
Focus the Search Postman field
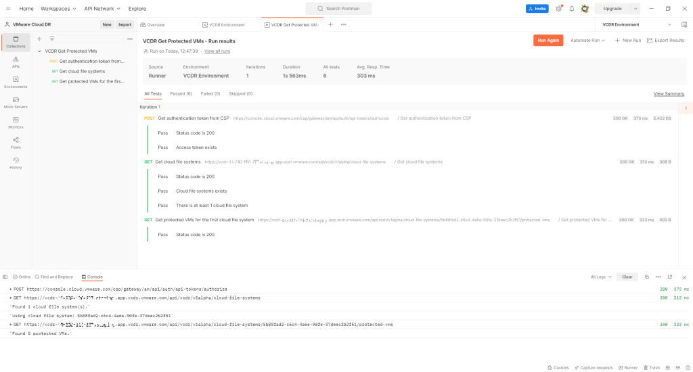click(338, 8)
